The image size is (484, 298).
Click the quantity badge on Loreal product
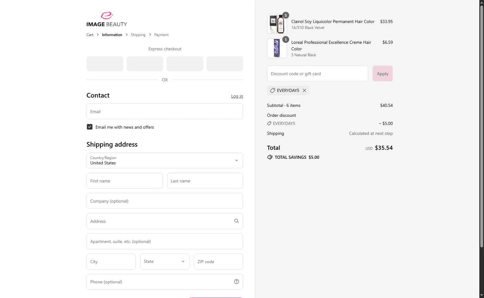click(286, 39)
